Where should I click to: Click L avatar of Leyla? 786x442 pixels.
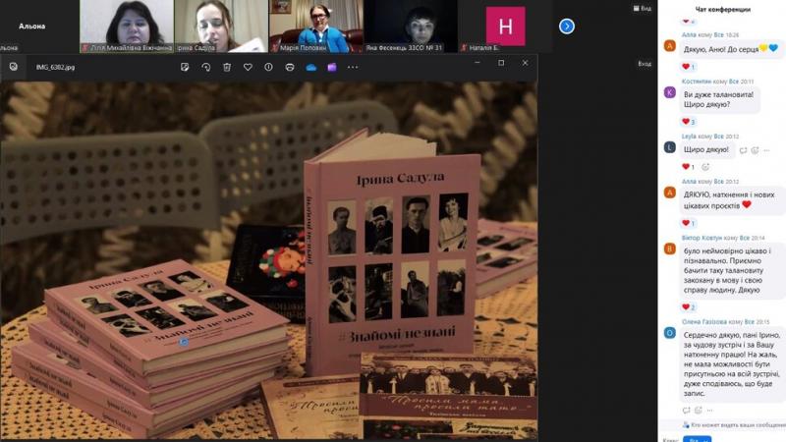click(670, 147)
